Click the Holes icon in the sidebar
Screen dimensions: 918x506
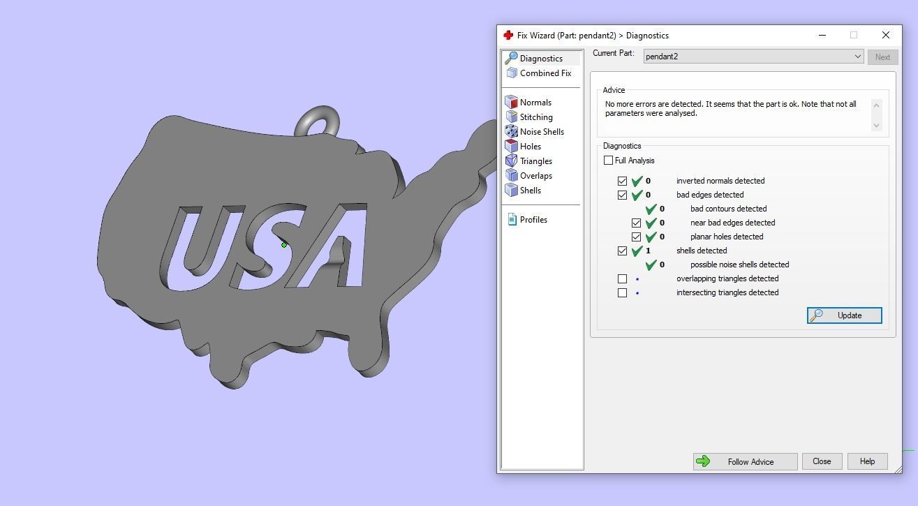click(511, 146)
